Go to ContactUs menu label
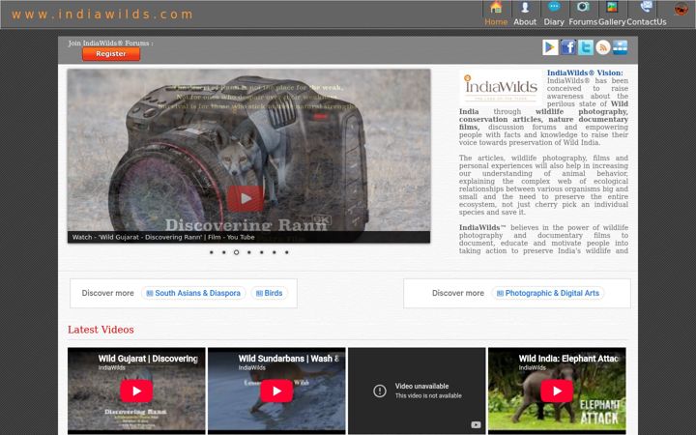Image resolution: width=696 pixels, height=435 pixels. tap(647, 21)
